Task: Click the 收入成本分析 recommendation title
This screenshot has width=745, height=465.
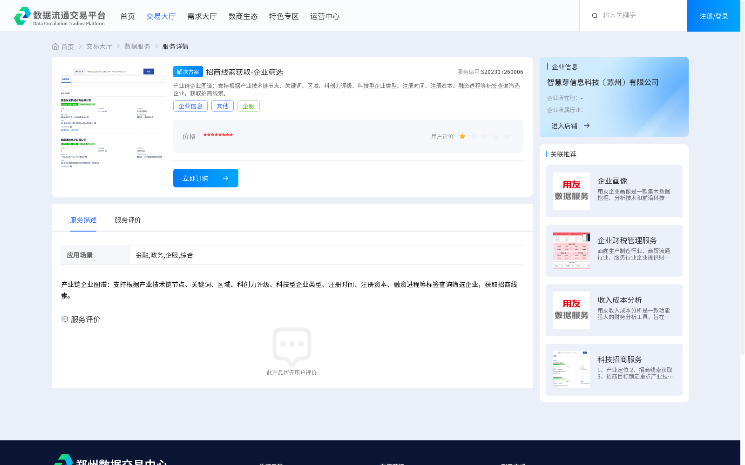Action: click(620, 300)
